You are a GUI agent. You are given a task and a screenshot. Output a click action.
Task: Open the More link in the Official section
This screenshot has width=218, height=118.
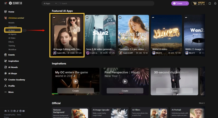pos(202,103)
